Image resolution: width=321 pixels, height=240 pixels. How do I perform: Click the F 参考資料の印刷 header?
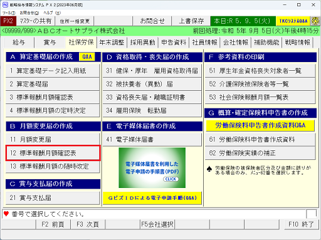coord(260,57)
